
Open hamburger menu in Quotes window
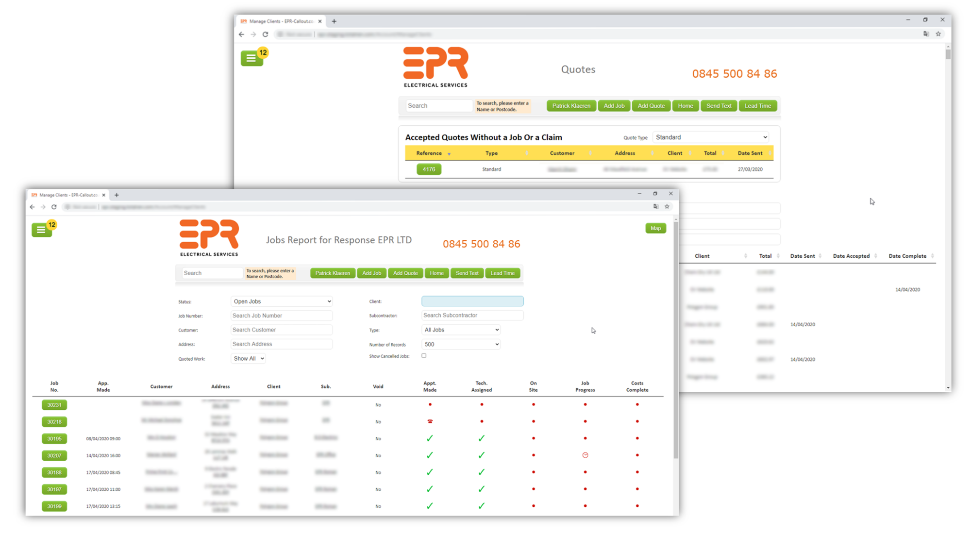(x=251, y=59)
